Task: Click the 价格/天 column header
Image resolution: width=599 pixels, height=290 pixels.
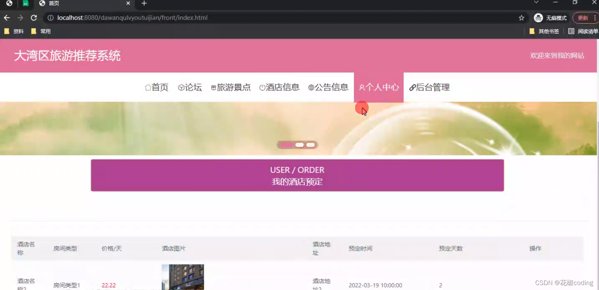Action: (x=112, y=248)
